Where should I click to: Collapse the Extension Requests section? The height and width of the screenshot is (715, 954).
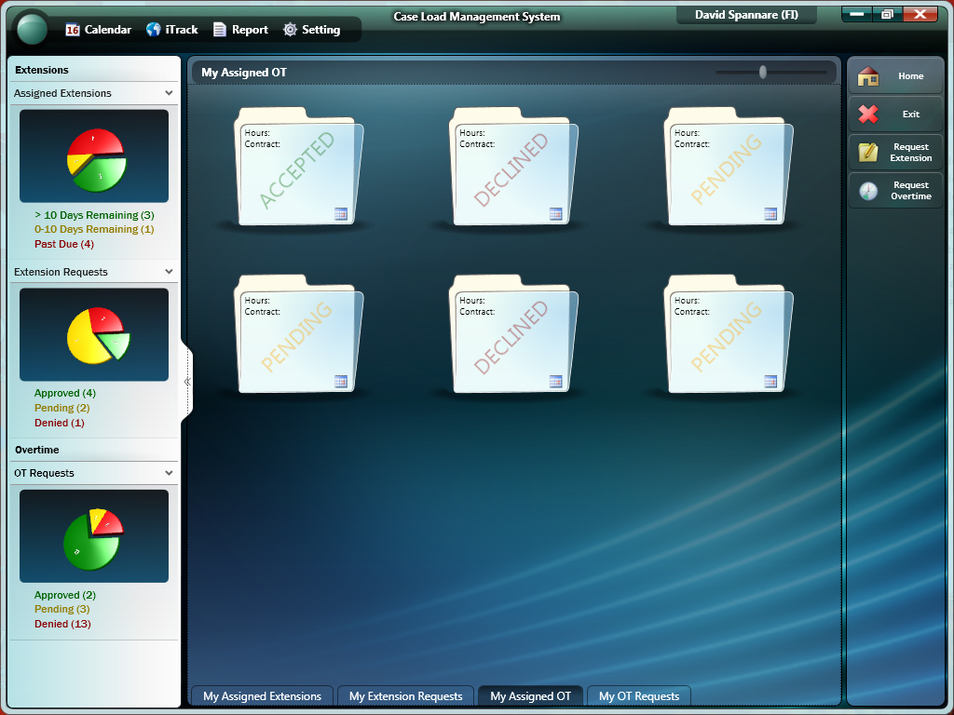tap(169, 272)
